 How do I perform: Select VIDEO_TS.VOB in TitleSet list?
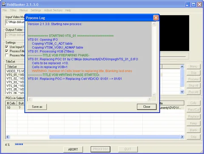click(x=15, y=71)
